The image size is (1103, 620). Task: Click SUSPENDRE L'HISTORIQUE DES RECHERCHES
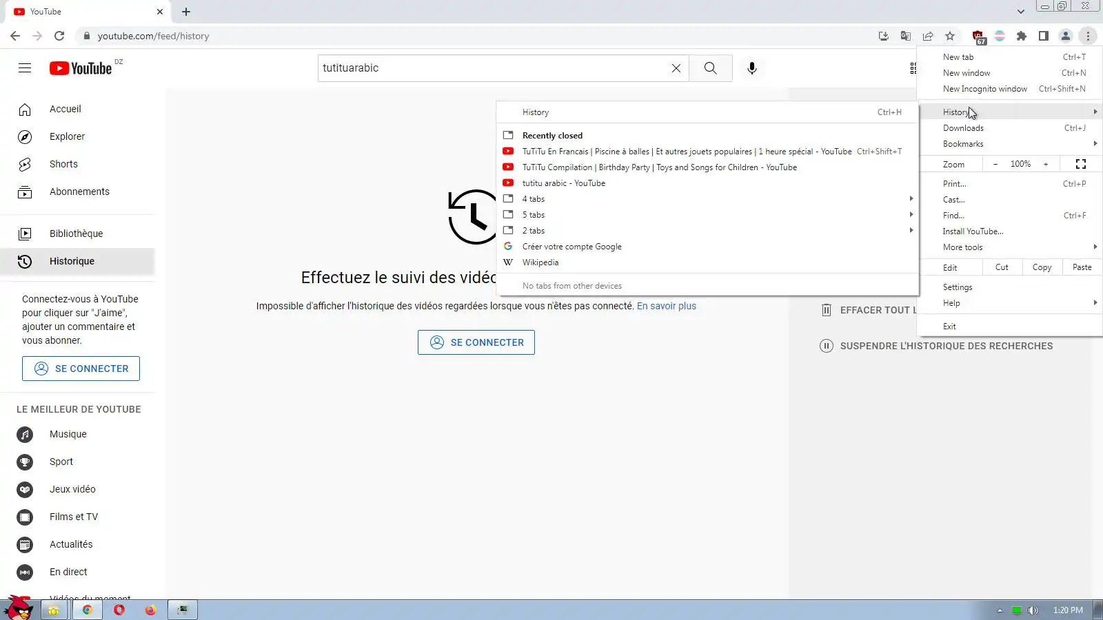click(x=936, y=346)
